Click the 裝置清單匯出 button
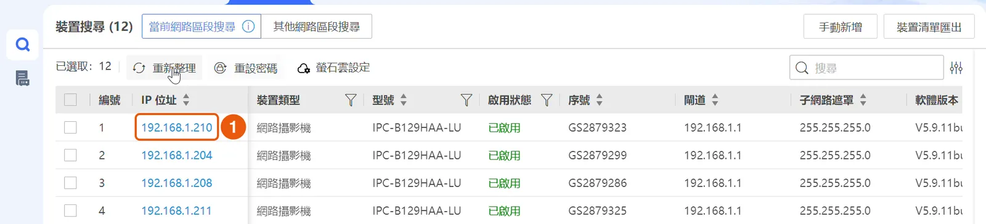This screenshot has width=986, height=224. 929,27
